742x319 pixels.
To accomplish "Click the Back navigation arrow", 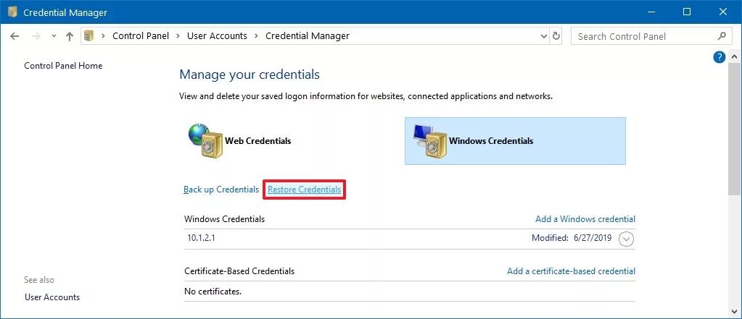I will [15, 36].
